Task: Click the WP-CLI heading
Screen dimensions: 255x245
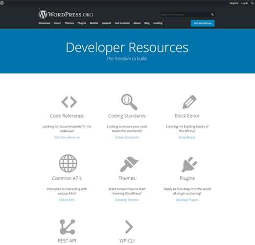Action: click(127, 241)
